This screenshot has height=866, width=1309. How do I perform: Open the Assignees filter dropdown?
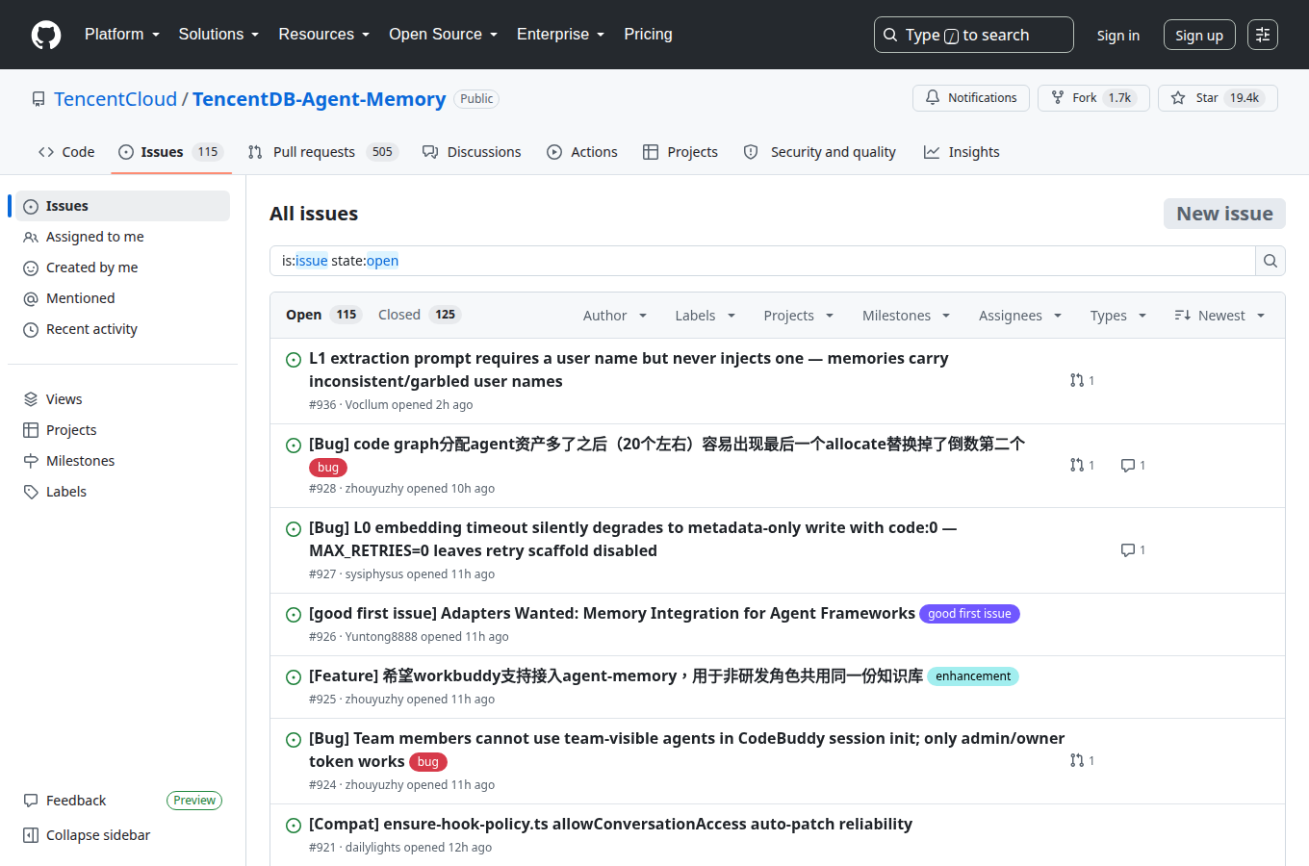click(x=1020, y=316)
